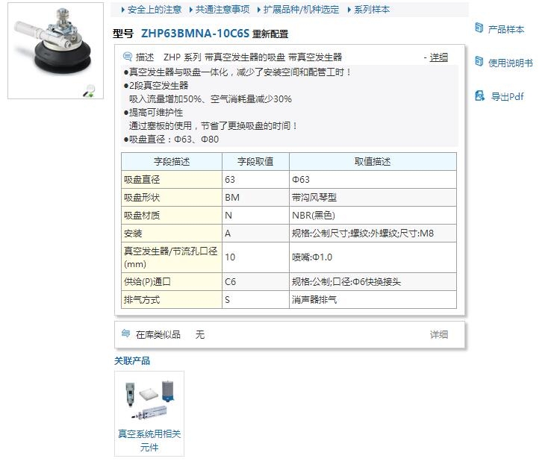This screenshot has height=476, width=557.
Task: Click 详细 in the 在库类似品 row
Action: pos(439,334)
